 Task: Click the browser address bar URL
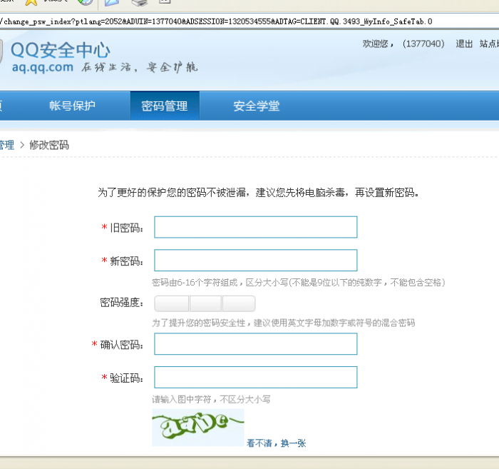point(217,21)
